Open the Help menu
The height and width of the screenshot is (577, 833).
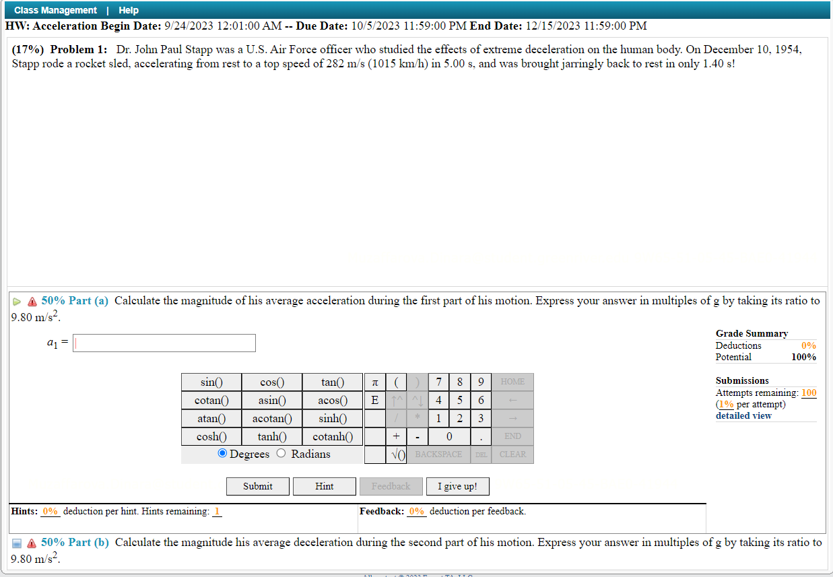point(129,10)
